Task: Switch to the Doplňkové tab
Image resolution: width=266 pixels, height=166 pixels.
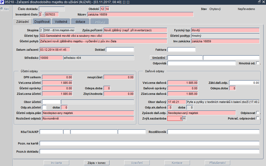Action: pyautogui.click(x=42, y=22)
